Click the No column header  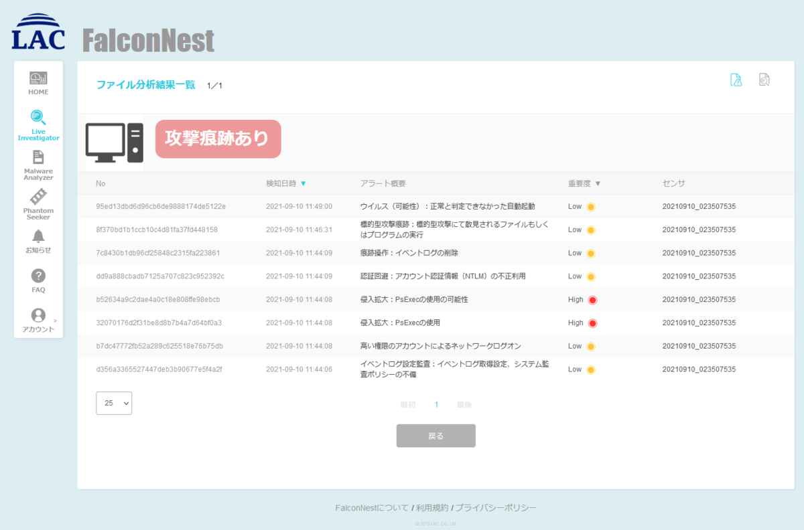tap(100, 183)
